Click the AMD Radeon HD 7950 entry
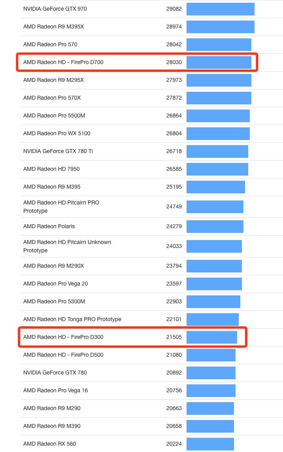The width and height of the screenshot is (283, 452). tap(51, 169)
